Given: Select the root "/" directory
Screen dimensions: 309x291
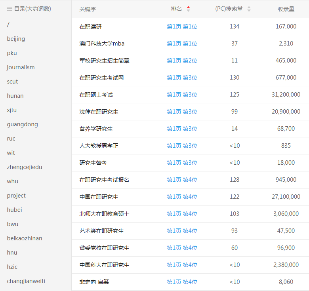Looking at the screenshot, I should point(8,25).
